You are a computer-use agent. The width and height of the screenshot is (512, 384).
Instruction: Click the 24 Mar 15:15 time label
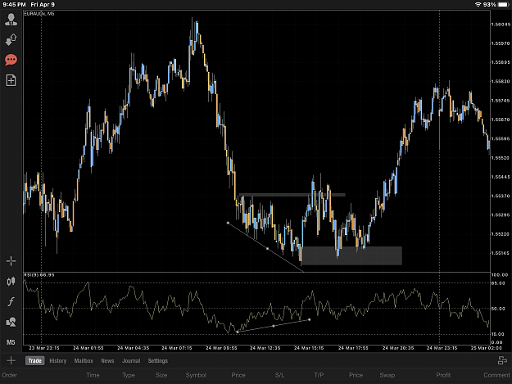tap(309, 348)
